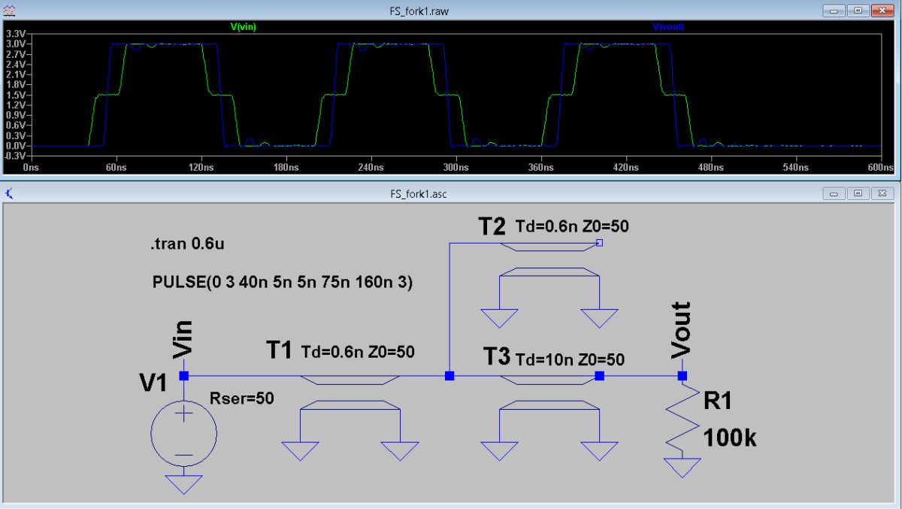902x509 pixels.
Task: Maximize the FS_fork1.asc schematic window
Action: tap(858, 194)
